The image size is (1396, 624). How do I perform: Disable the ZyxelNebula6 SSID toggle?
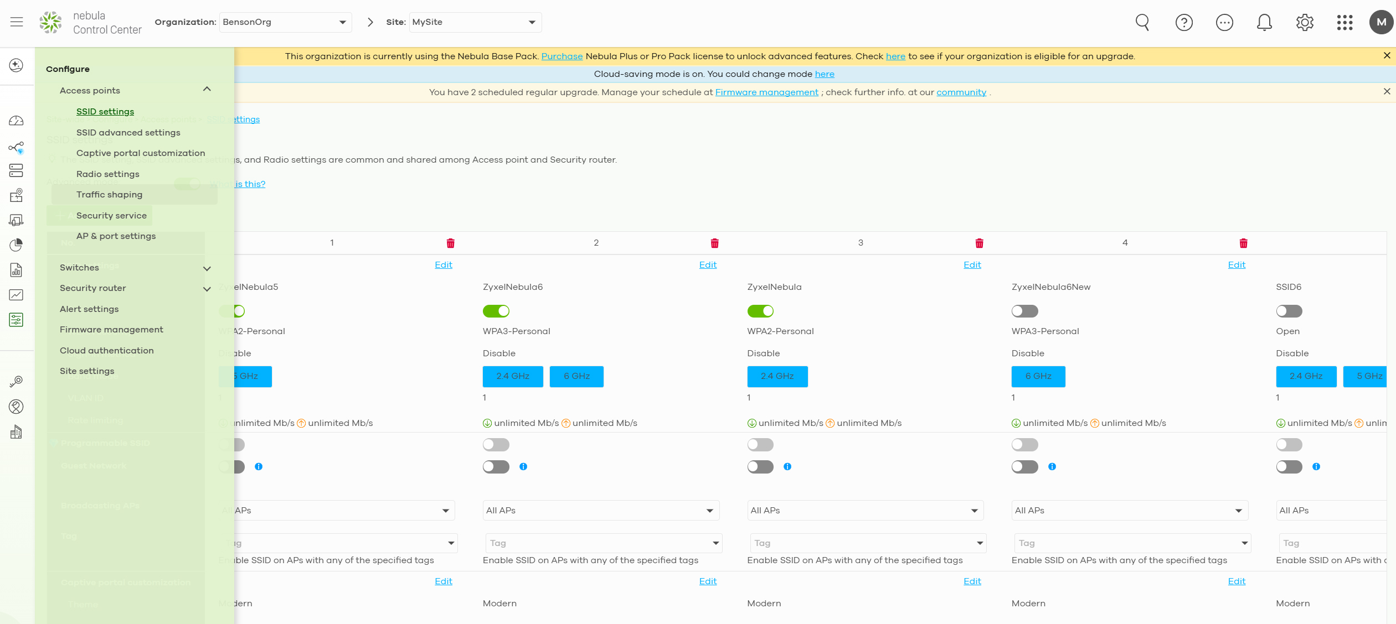click(x=496, y=311)
